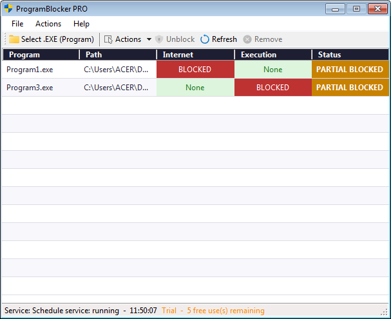Click the Select .EXE (Program) button label
Image resolution: width=391 pixels, height=319 pixels.
(57, 39)
